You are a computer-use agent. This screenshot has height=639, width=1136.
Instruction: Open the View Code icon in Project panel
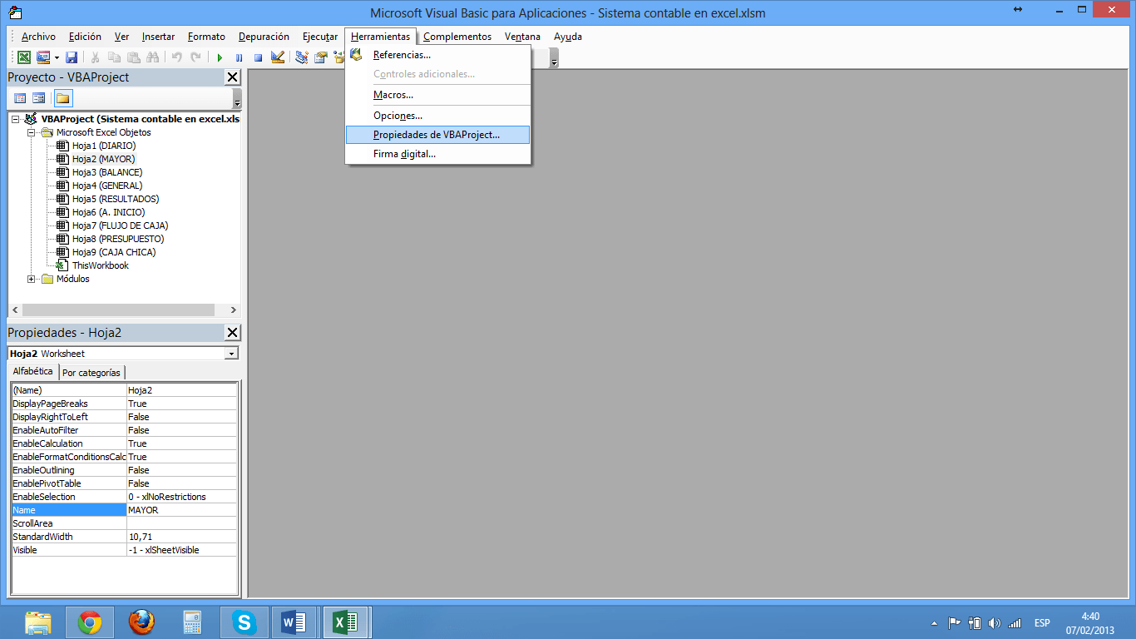tap(19, 97)
